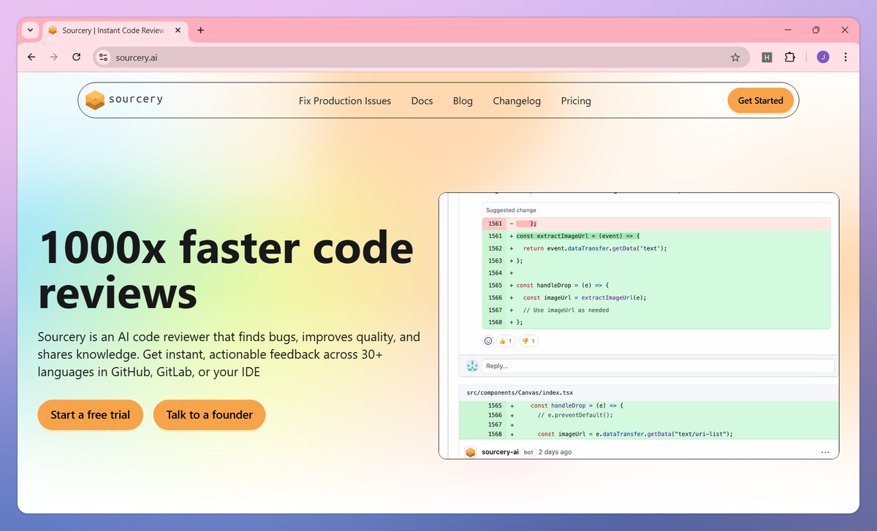Viewport: 877px width, 531px height.
Task: Click the smiley emoji reaction icon
Action: [488, 340]
